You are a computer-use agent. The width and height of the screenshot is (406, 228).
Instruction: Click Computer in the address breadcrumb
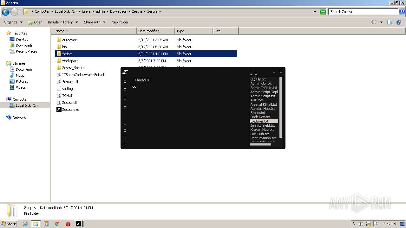click(x=42, y=11)
